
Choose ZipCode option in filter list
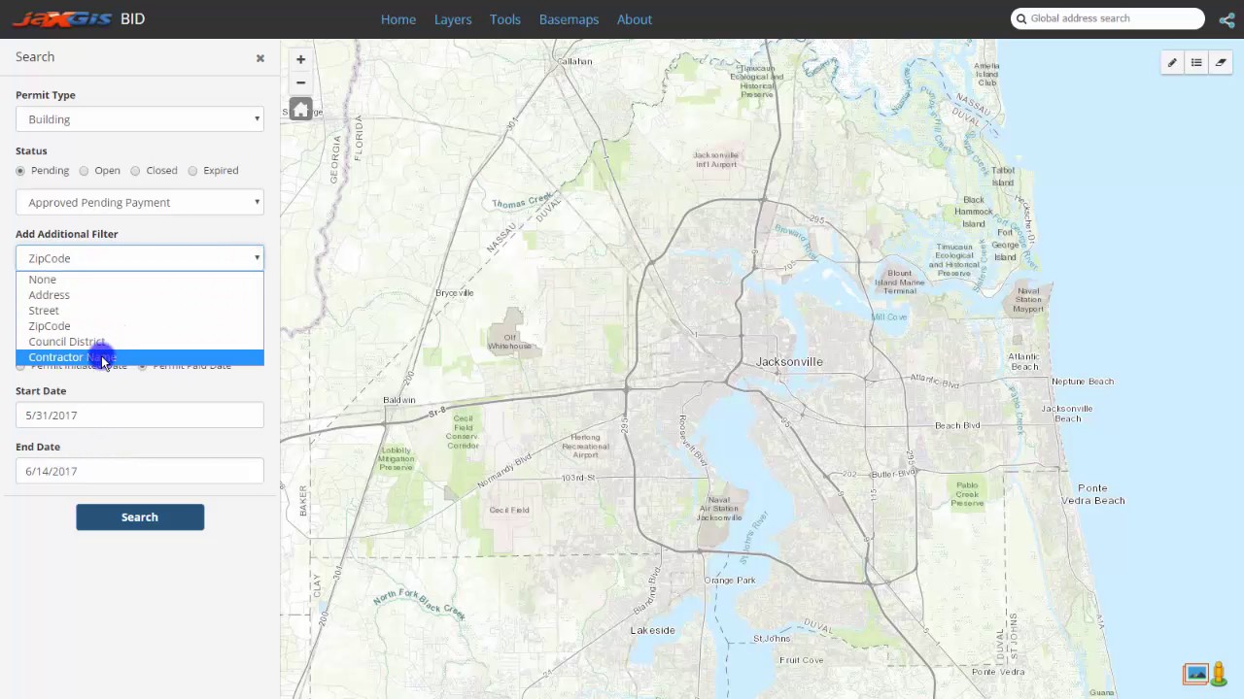coord(140,326)
